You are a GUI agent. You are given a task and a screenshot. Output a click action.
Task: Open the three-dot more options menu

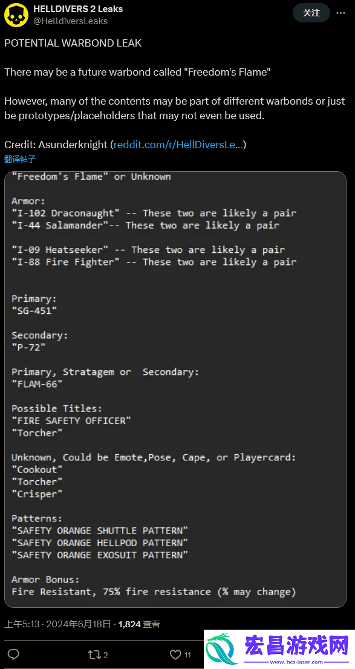[340, 13]
